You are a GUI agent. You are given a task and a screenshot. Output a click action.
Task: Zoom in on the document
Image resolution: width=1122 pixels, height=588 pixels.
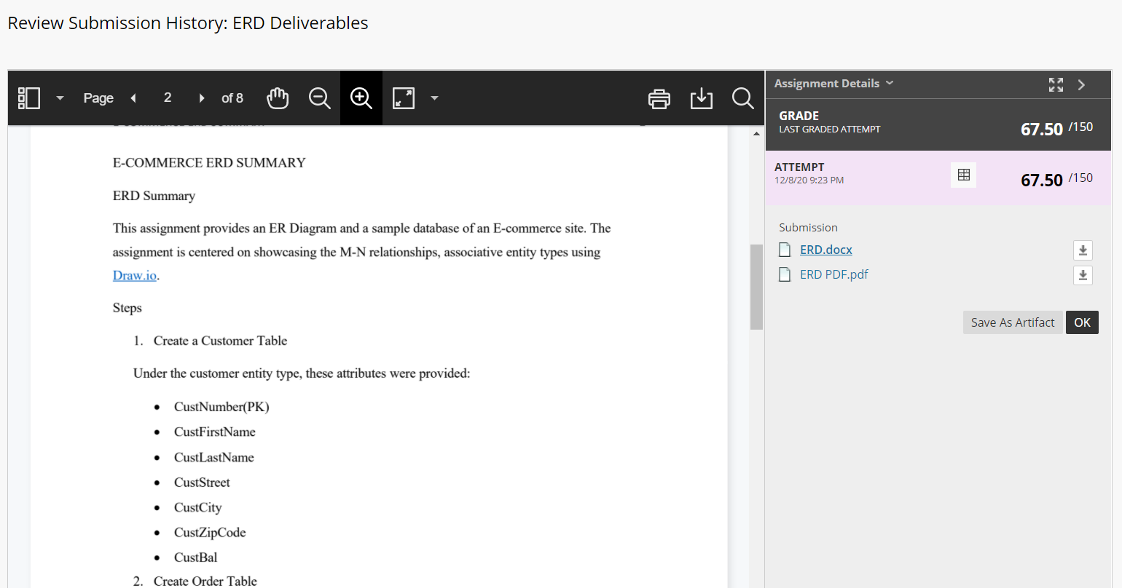(x=361, y=98)
